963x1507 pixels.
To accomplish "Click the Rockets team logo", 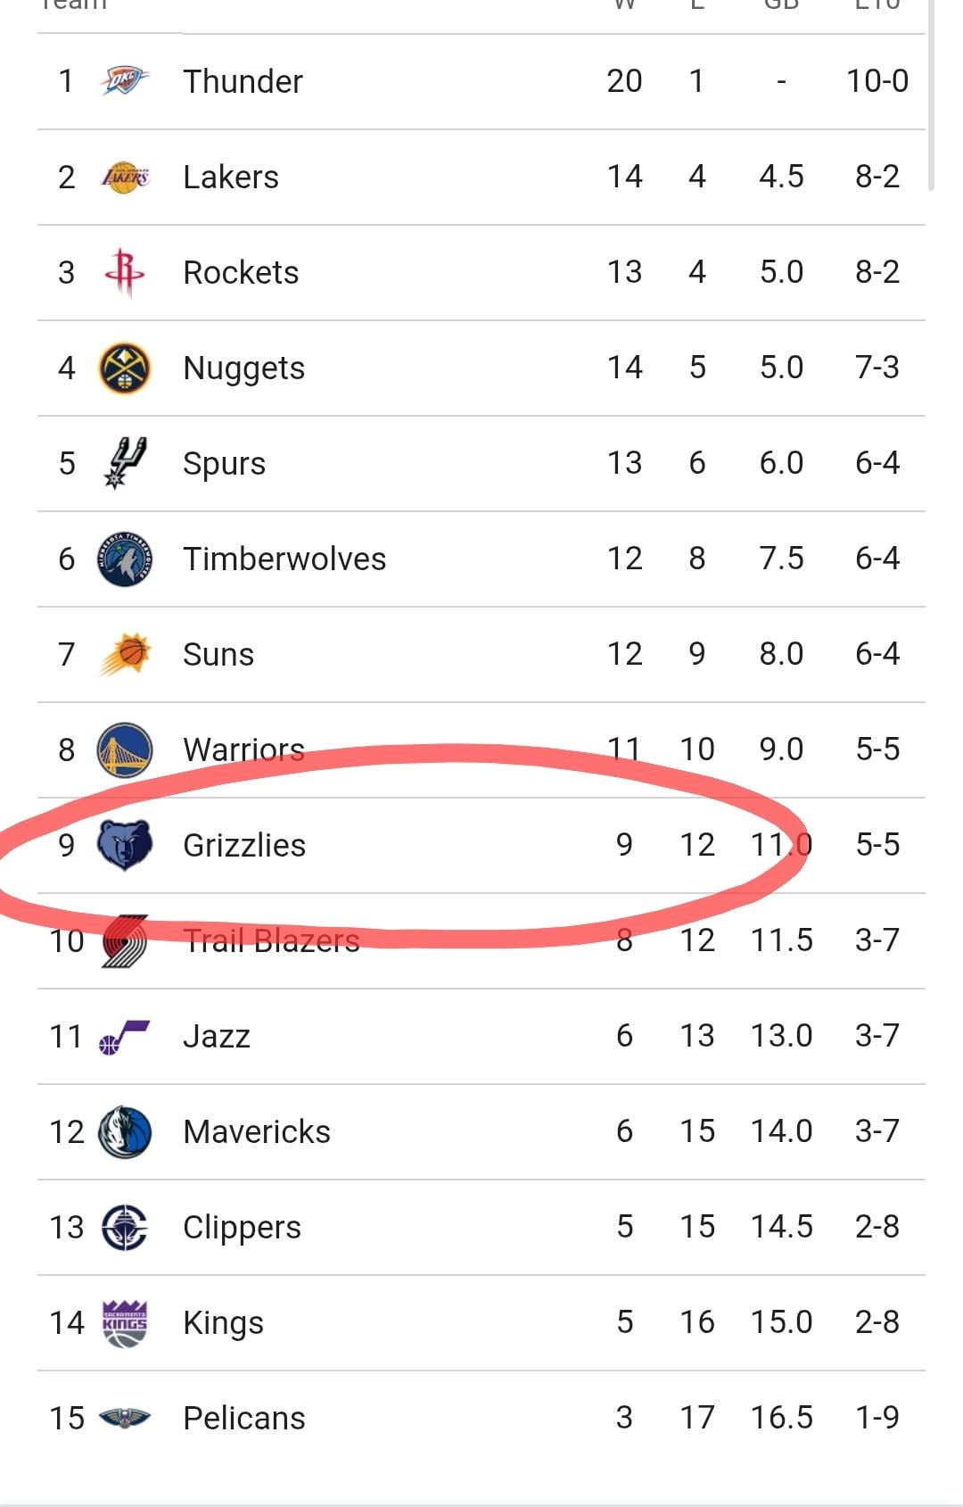I will [125, 272].
